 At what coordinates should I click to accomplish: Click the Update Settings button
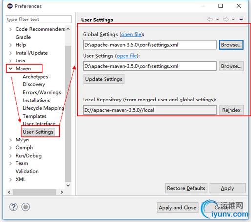coord(104,79)
